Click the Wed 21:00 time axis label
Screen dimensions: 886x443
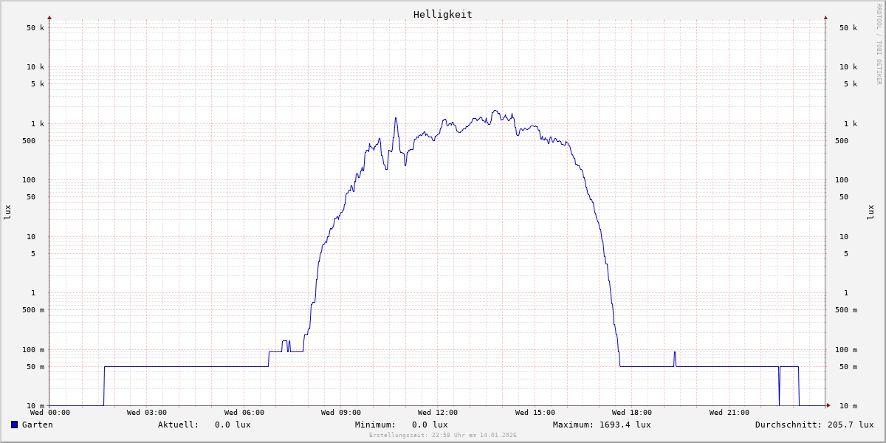point(729,413)
